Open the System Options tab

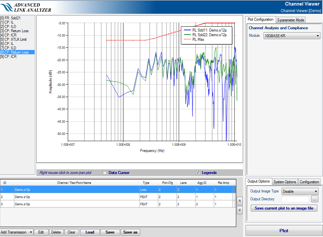tap(284, 182)
